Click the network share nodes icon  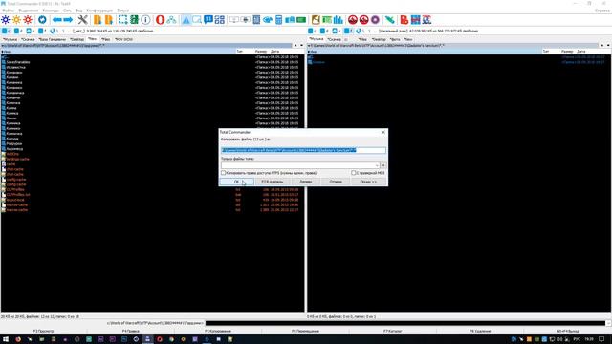tap(171, 19)
